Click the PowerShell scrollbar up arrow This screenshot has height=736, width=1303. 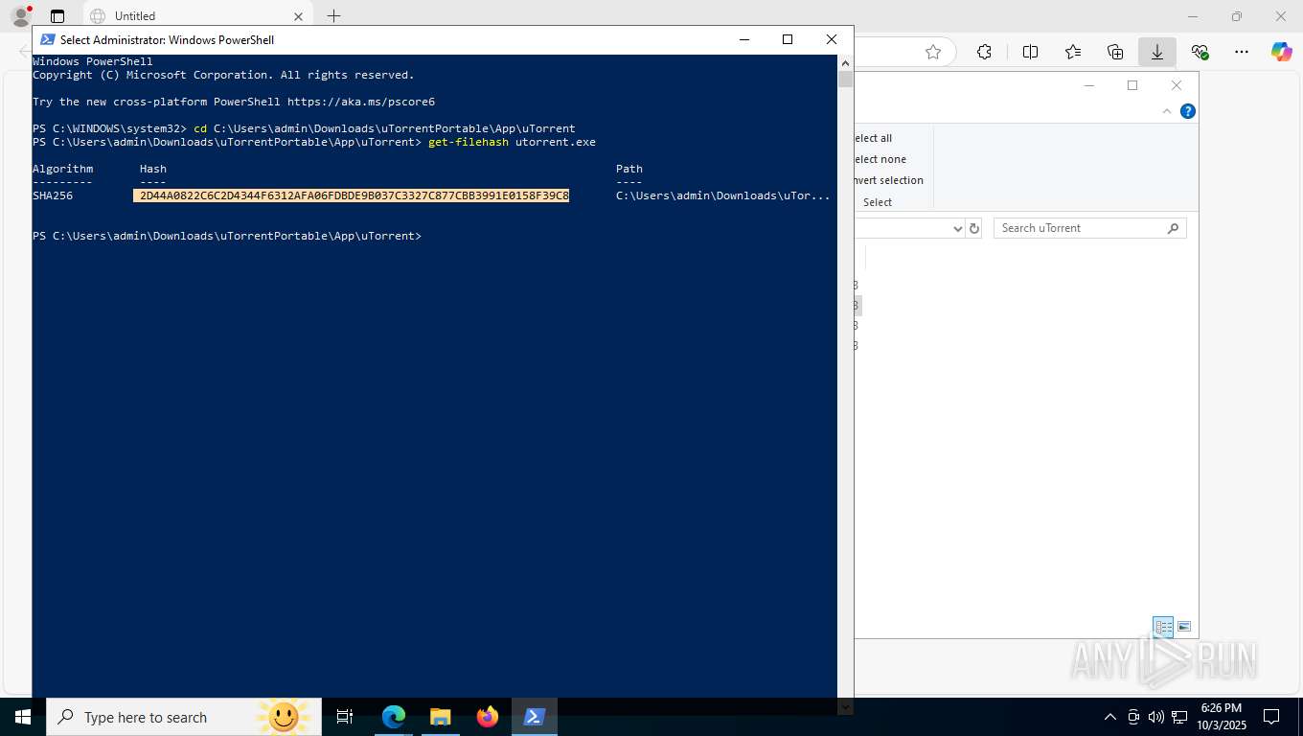tap(845, 61)
